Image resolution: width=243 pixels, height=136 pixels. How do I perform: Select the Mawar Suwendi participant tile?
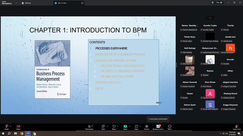[190, 84]
